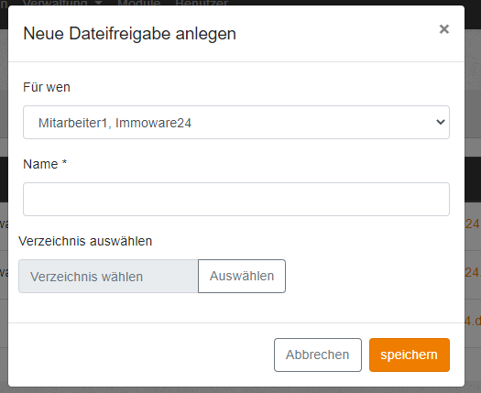Open the Für wen employee select box

tap(236, 123)
